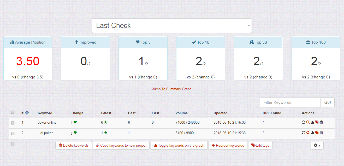Click Jump To Summary Graph link

[x=172, y=89]
